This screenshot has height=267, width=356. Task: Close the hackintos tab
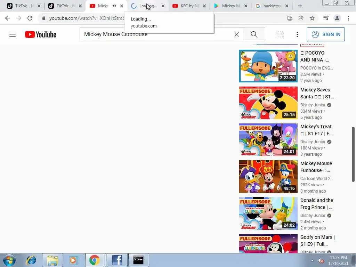tap(287, 6)
